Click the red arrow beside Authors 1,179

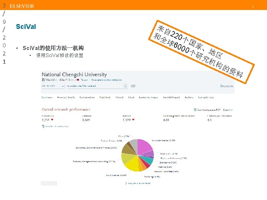[133, 120]
